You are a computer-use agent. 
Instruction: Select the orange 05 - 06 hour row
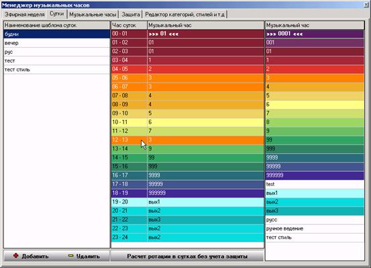188,78
